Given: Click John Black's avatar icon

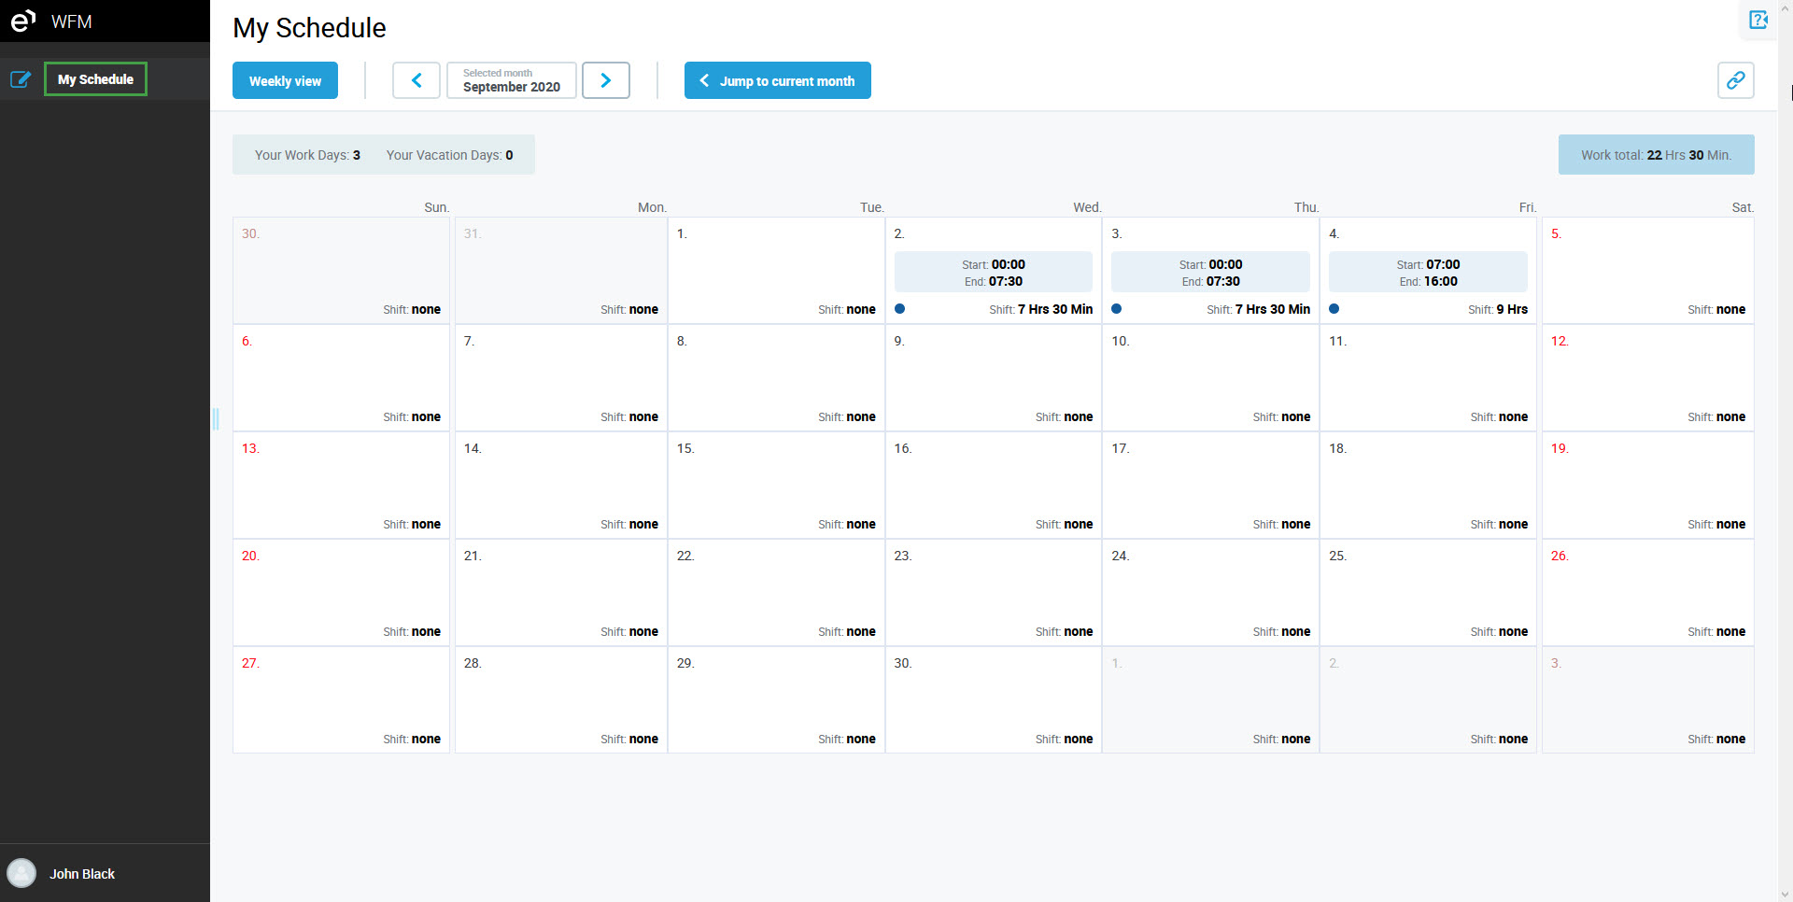Looking at the screenshot, I should pos(21,873).
